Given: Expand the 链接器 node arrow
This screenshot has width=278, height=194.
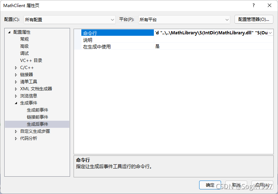Looking at the screenshot, I should (16, 75).
